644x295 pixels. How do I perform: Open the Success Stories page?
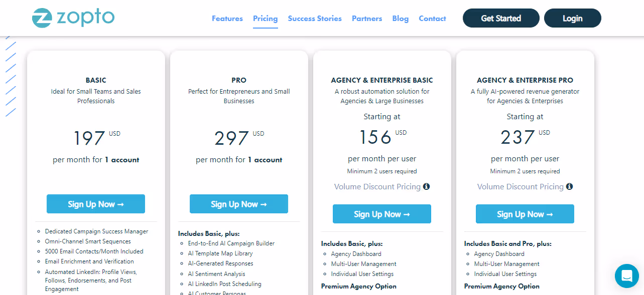pyautogui.click(x=315, y=18)
